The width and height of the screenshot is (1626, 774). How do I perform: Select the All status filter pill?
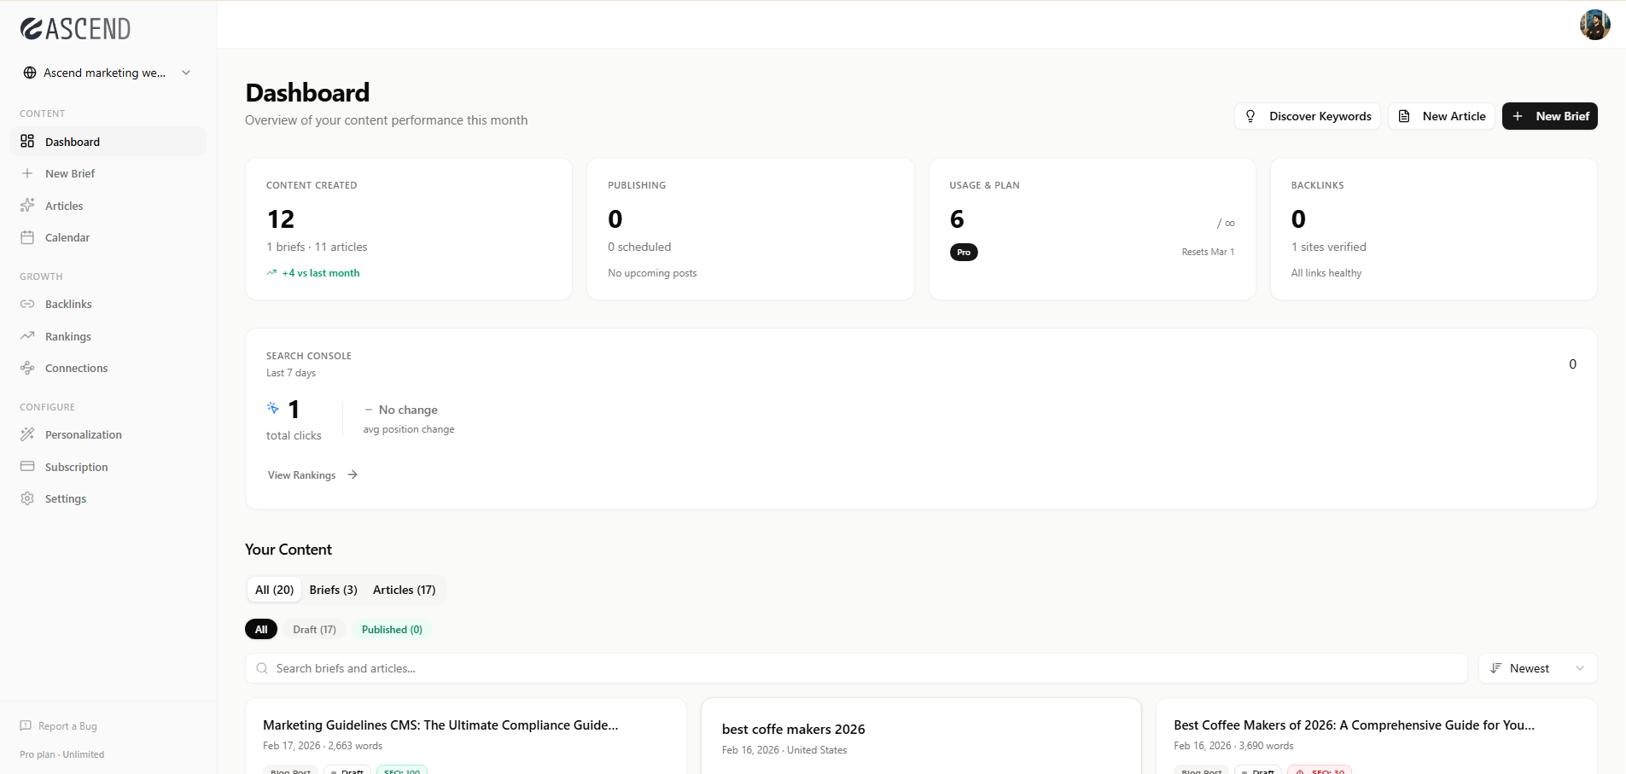[x=261, y=630]
